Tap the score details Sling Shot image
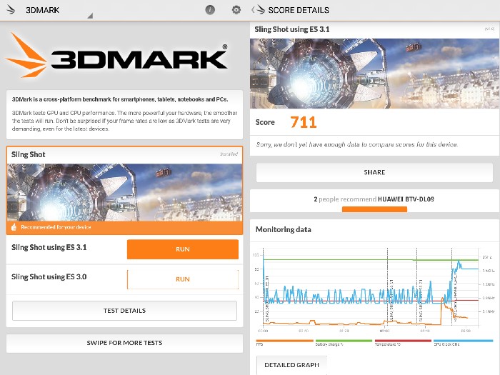500x375 pixels. click(x=375, y=74)
